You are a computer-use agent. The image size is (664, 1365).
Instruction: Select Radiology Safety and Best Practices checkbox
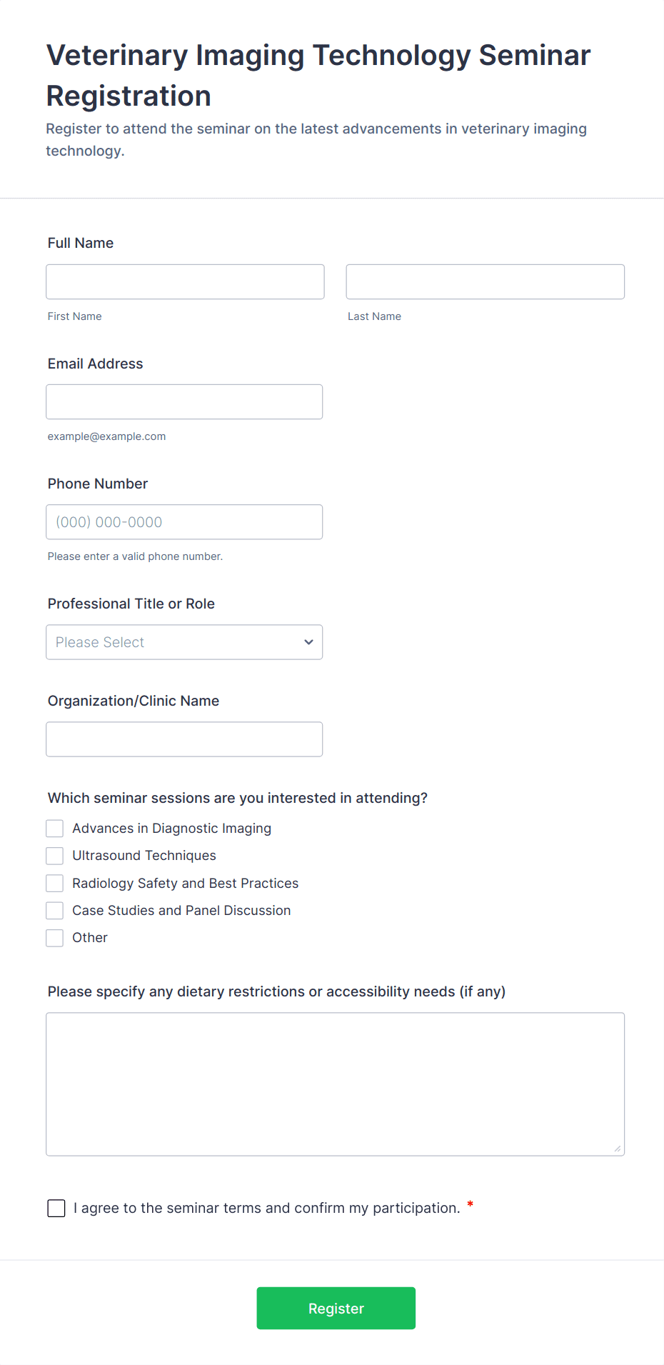[55, 883]
